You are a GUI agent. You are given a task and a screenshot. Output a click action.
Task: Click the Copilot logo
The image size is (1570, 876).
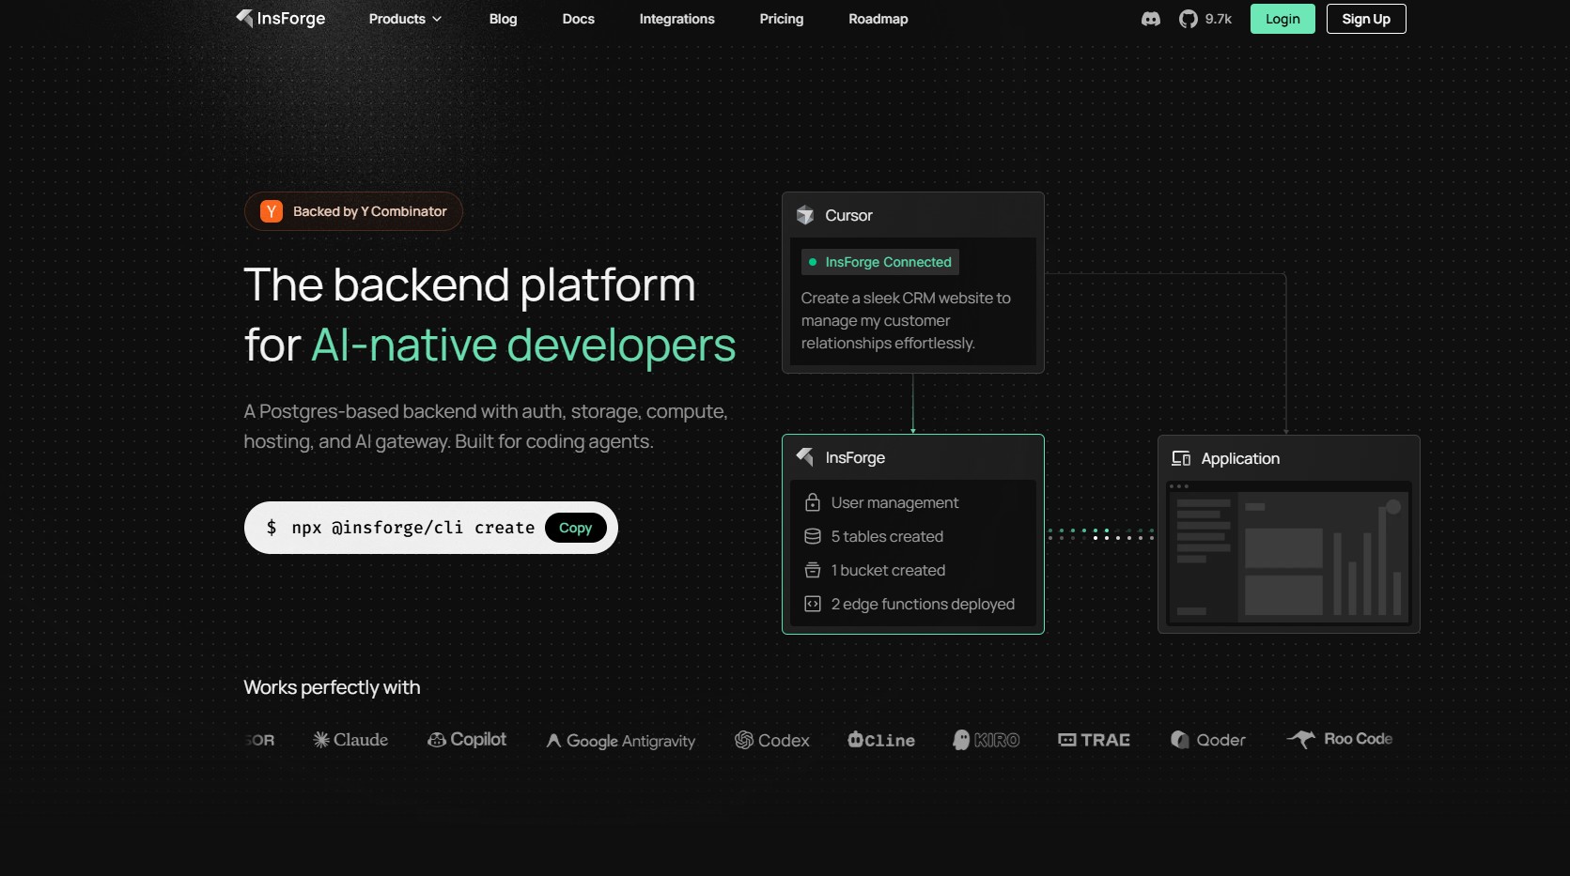(467, 740)
